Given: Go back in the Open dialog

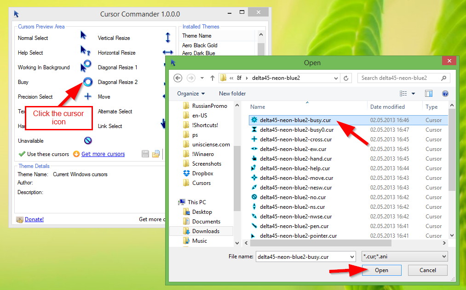Looking at the screenshot, I should point(178,78).
